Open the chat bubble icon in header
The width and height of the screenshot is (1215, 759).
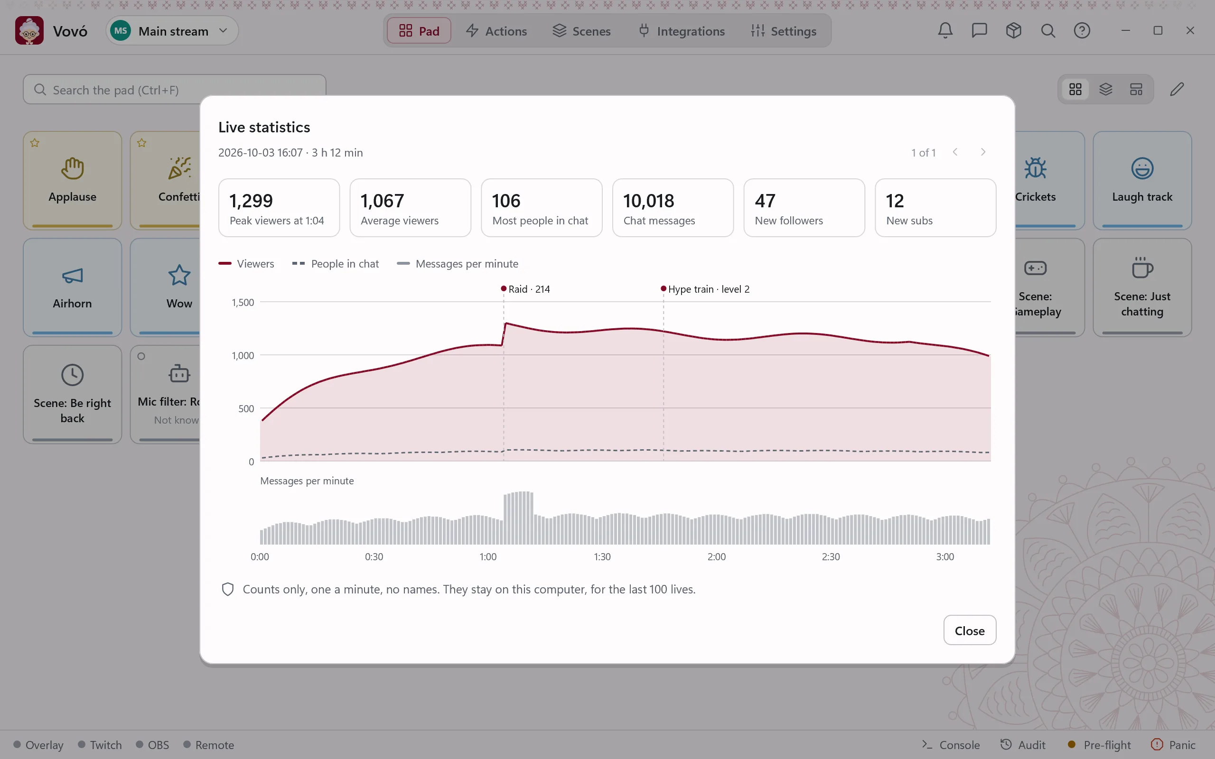979,31
